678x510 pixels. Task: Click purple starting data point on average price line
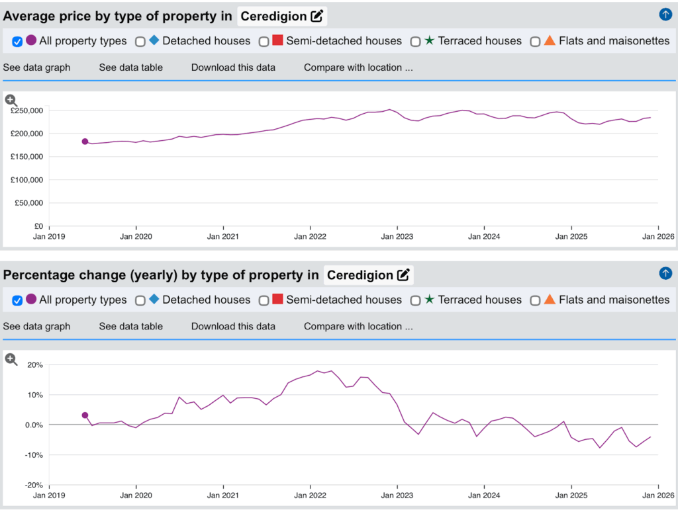(x=85, y=142)
